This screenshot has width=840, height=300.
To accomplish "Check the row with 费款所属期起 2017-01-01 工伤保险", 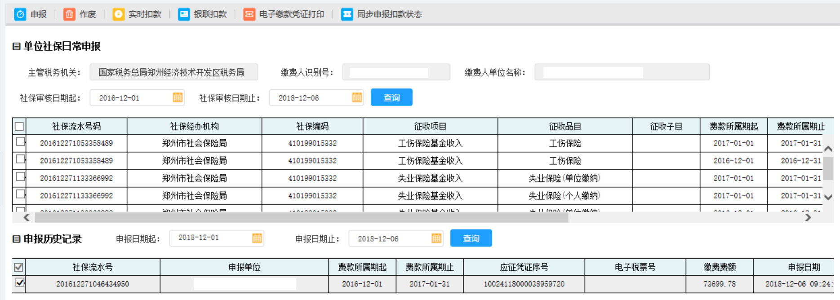I will pyautogui.click(x=20, y=141).
